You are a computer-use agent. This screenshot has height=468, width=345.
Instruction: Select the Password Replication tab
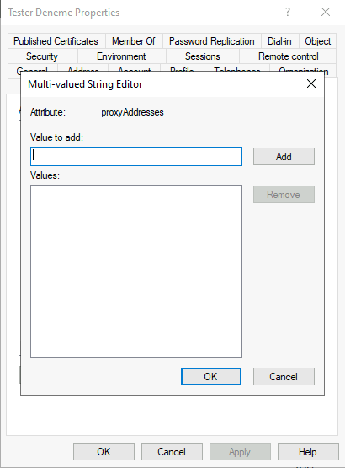click(212, 41)
